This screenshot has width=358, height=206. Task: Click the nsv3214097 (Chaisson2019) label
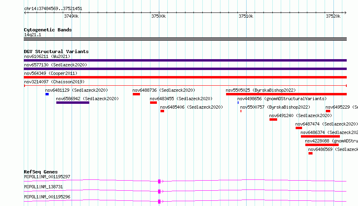[x=54, y=82]
